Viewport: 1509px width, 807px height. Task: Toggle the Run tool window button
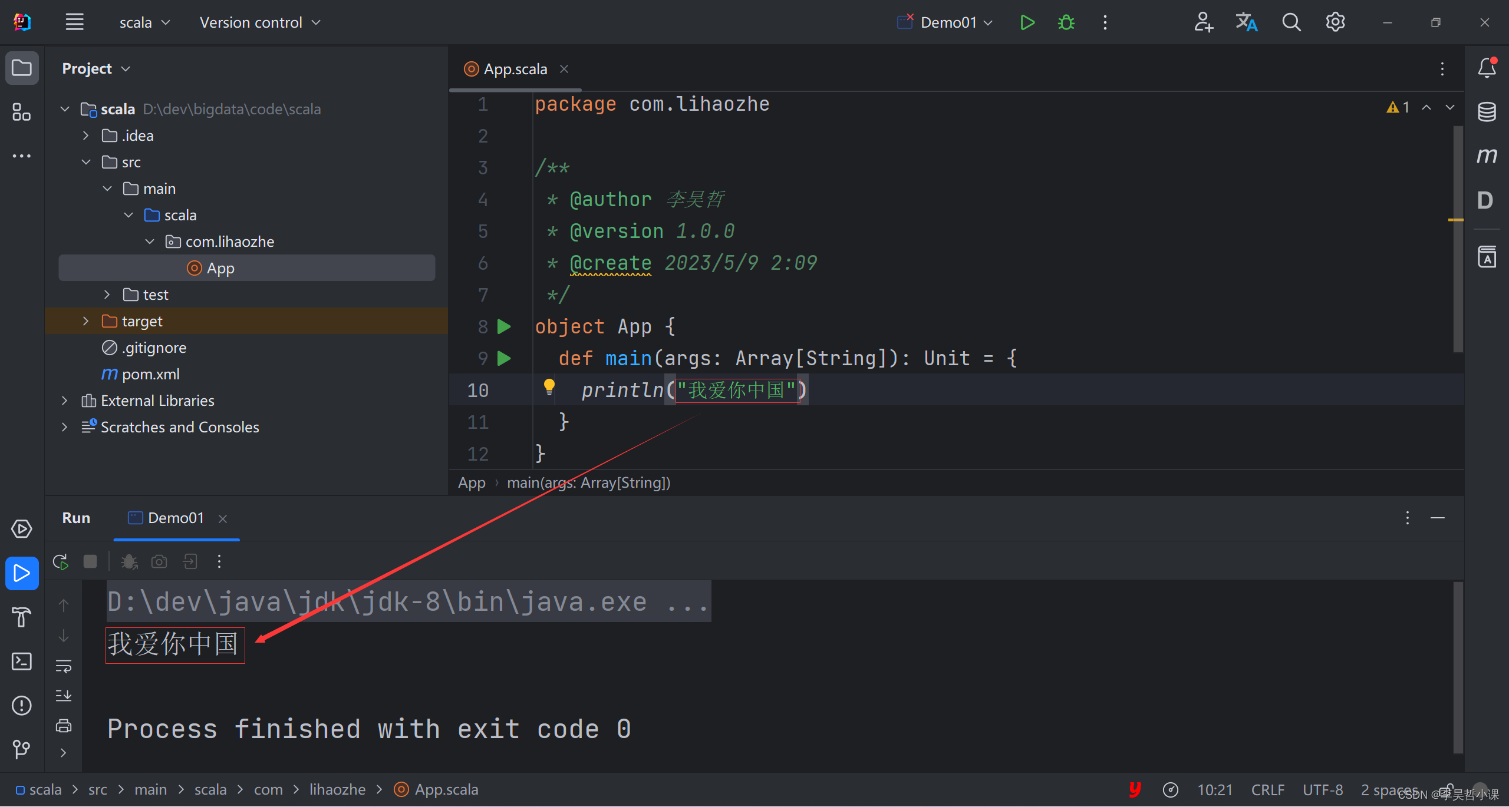coord(22,573)
